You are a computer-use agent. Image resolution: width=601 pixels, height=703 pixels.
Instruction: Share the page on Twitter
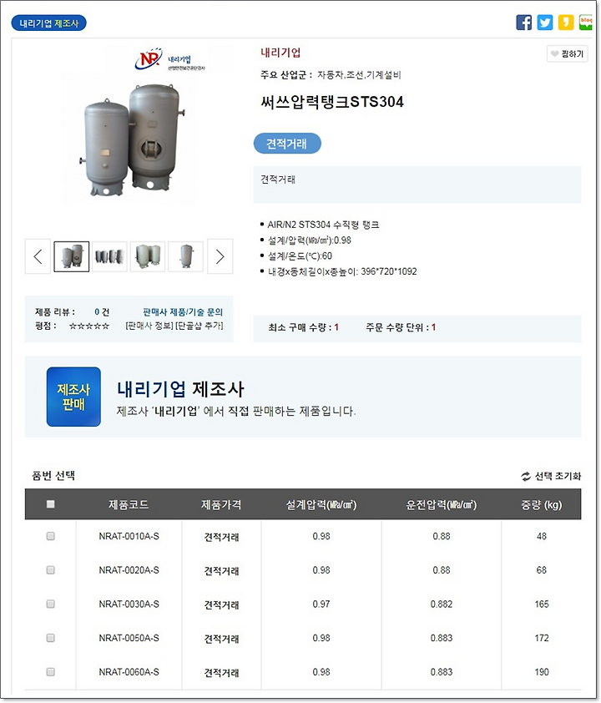(545, 23)
